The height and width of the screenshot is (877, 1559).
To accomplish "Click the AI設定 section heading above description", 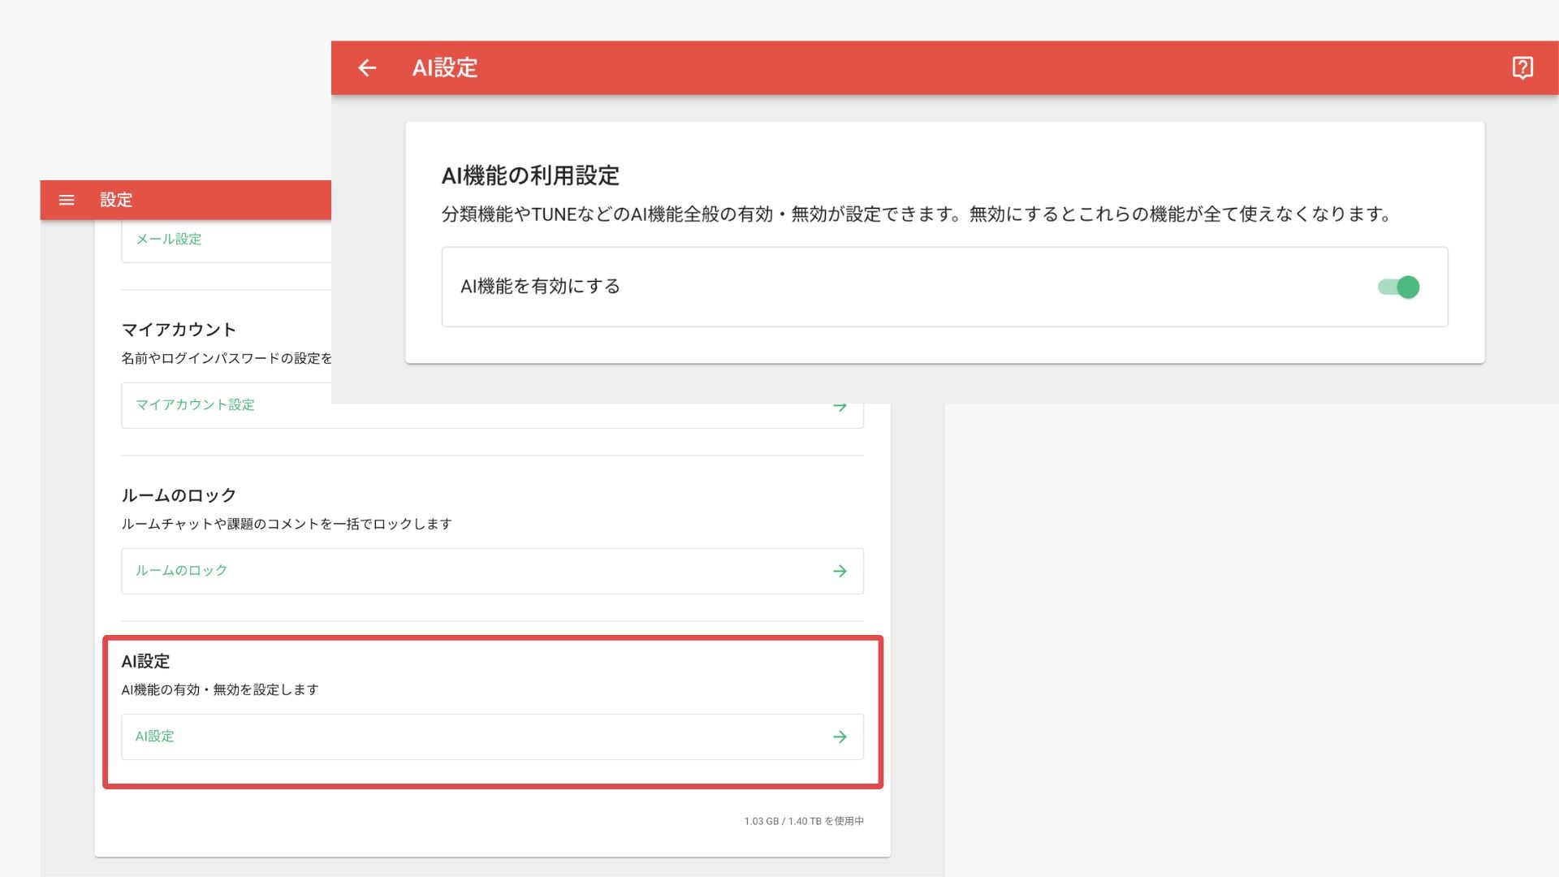I will coord(145,661).
